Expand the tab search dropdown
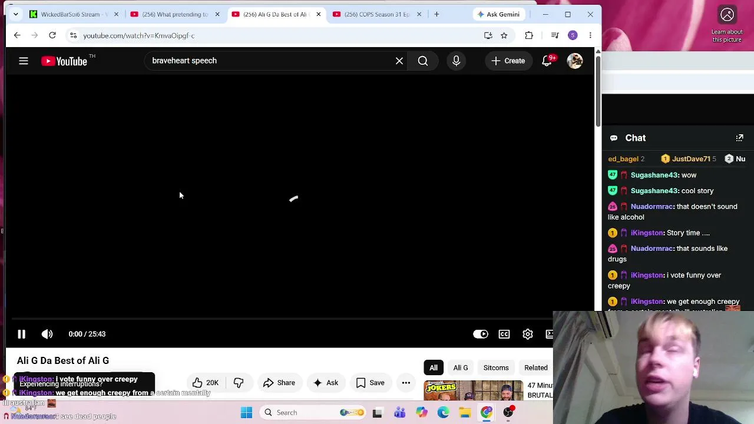Viewport: 754px width, 424px height. 16,14
